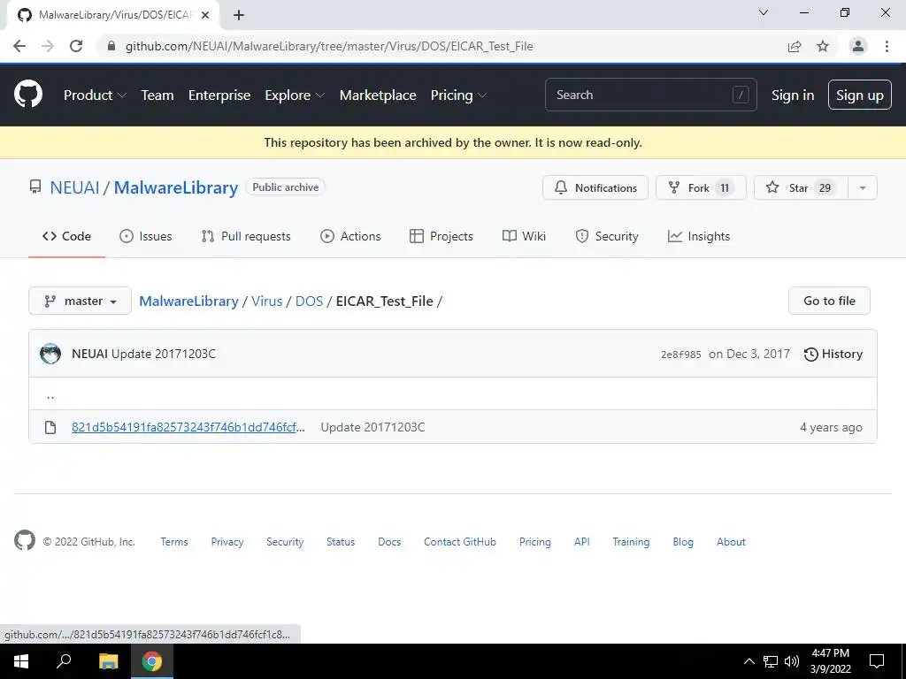The width and height of the screenshot is (906, 679).
Task: Click Team in the header navigation
Action: pos(157,95)
